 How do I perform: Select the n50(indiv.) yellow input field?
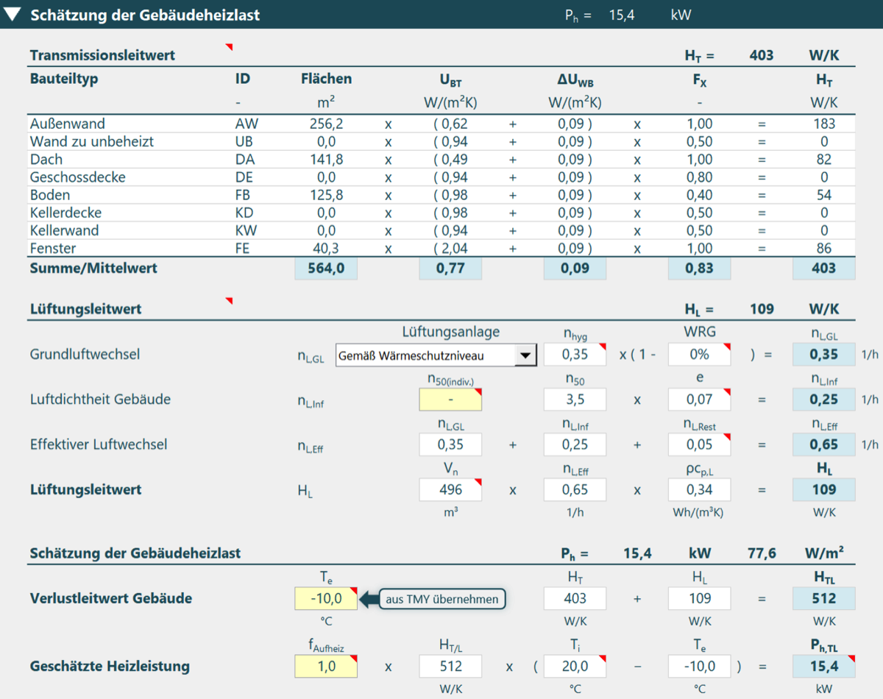pyautogui.click(x=450, y=400)
